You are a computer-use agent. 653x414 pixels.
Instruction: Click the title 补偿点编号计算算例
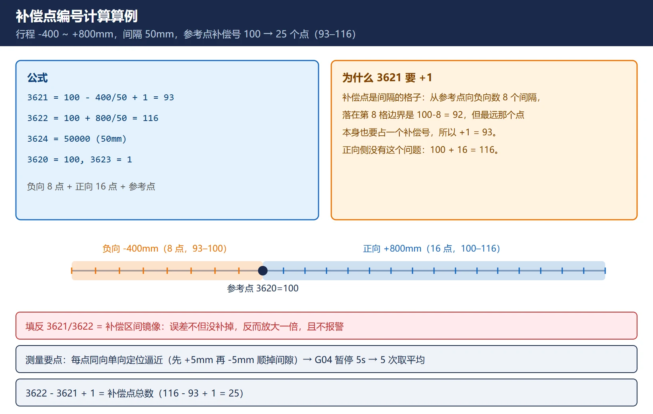pos(76,16)
